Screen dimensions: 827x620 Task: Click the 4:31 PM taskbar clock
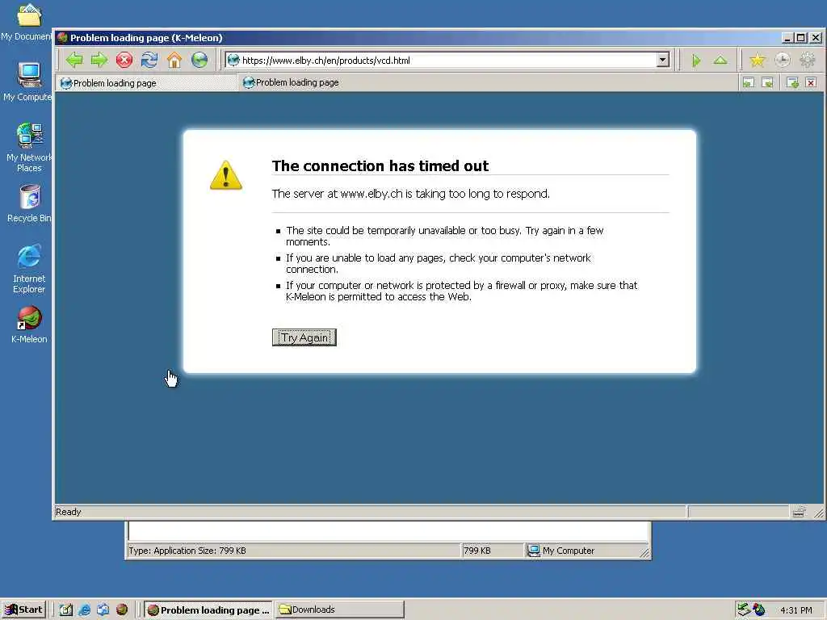(x=796, y=610)
